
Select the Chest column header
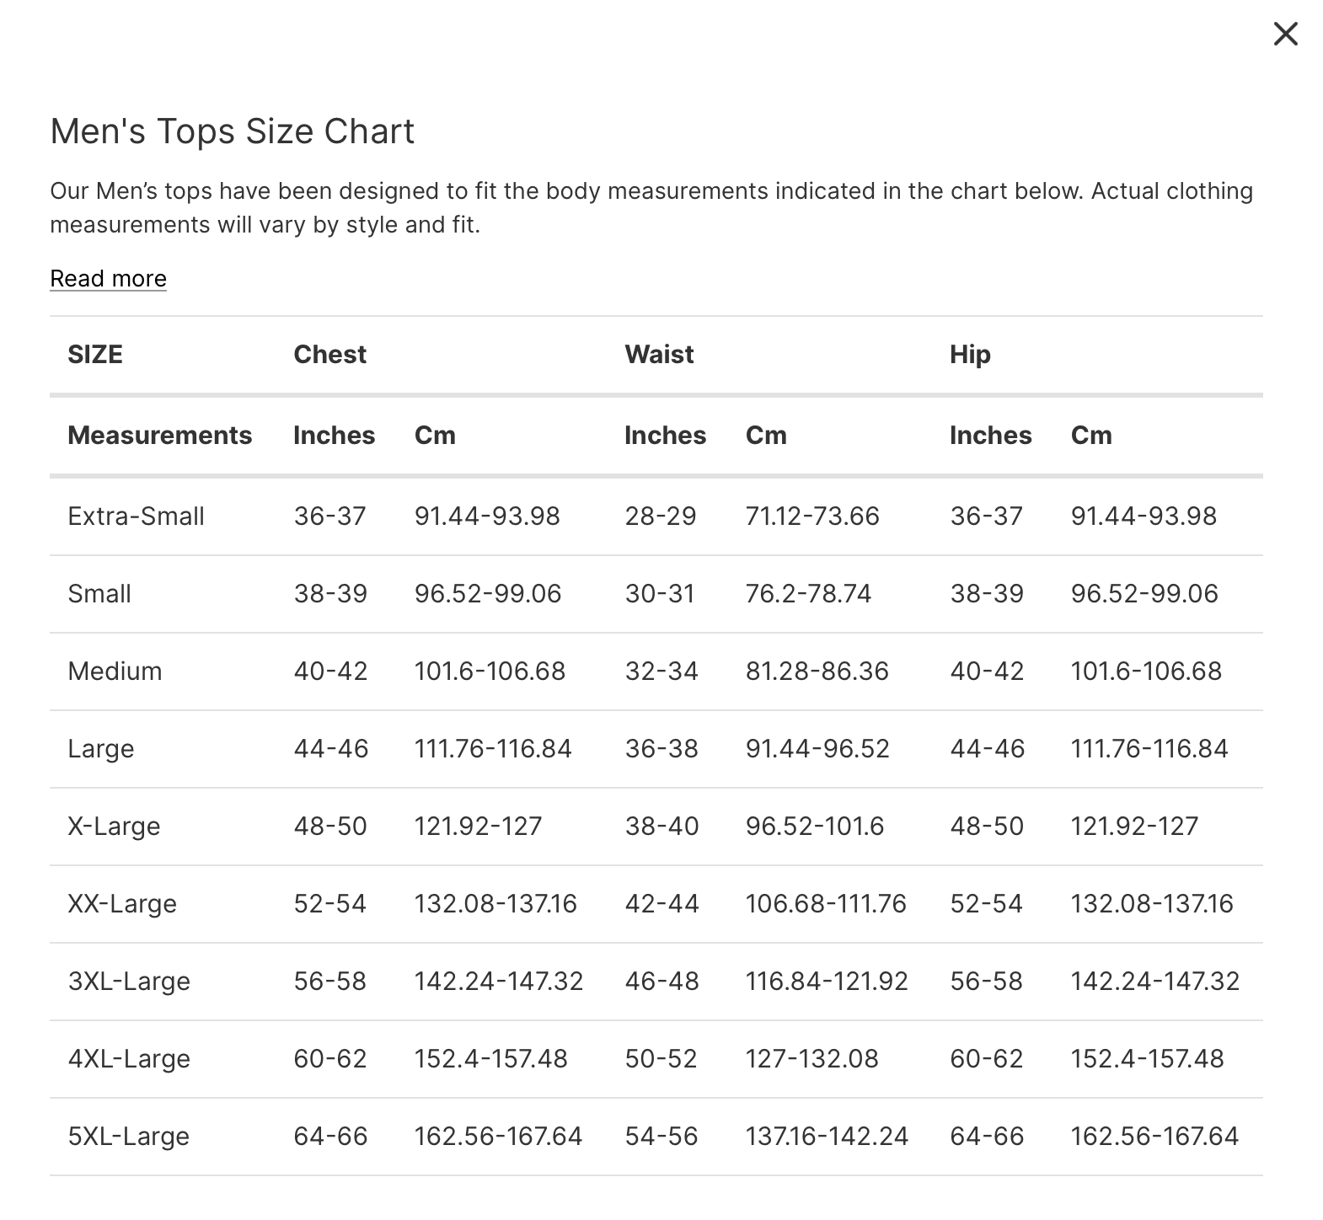[x=329, y=355]
